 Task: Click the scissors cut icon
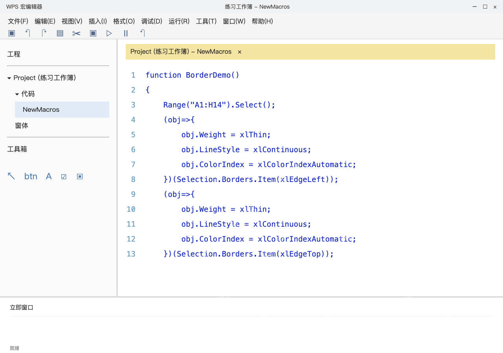pos(76,33)
